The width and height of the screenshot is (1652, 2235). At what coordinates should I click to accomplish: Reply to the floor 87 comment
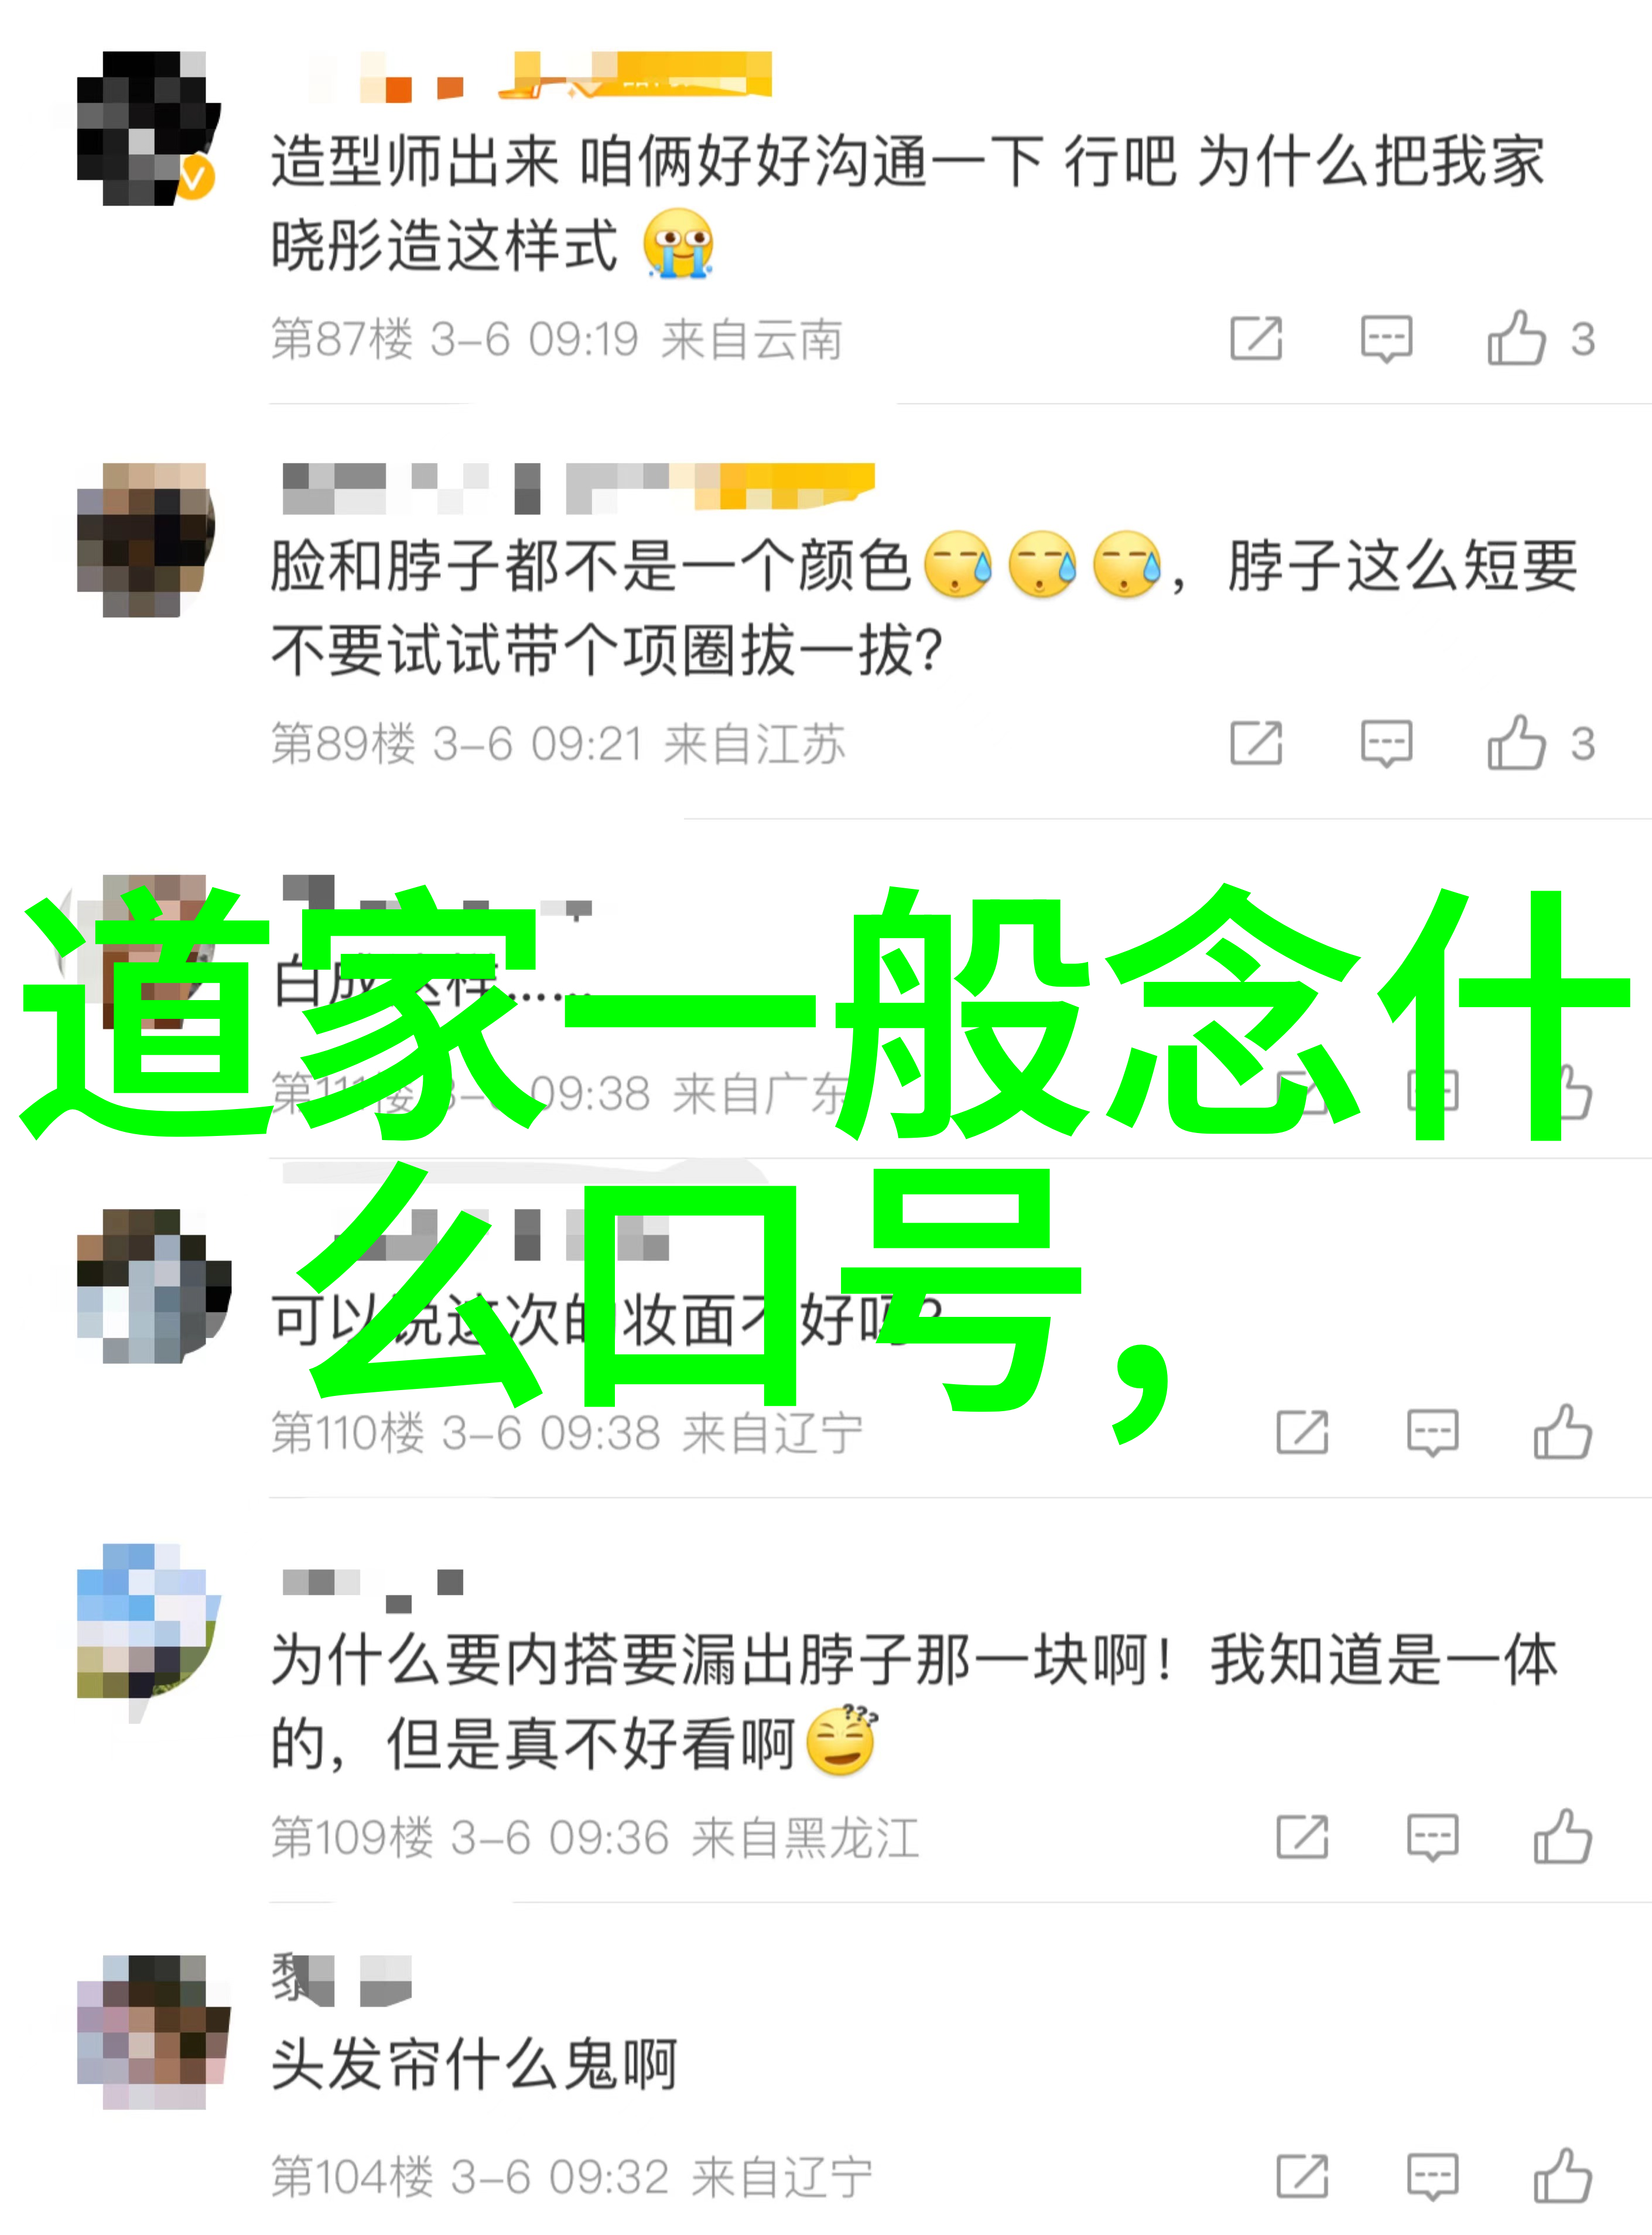(x=1386, y=339)
